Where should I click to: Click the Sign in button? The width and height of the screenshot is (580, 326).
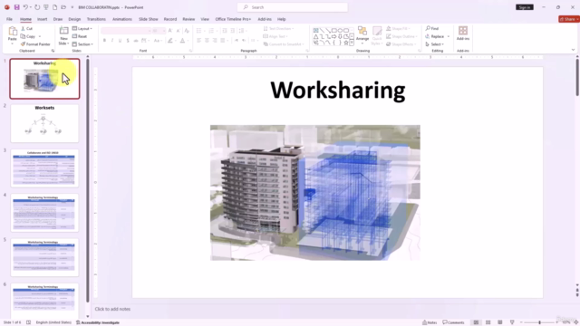coord(525,7)
